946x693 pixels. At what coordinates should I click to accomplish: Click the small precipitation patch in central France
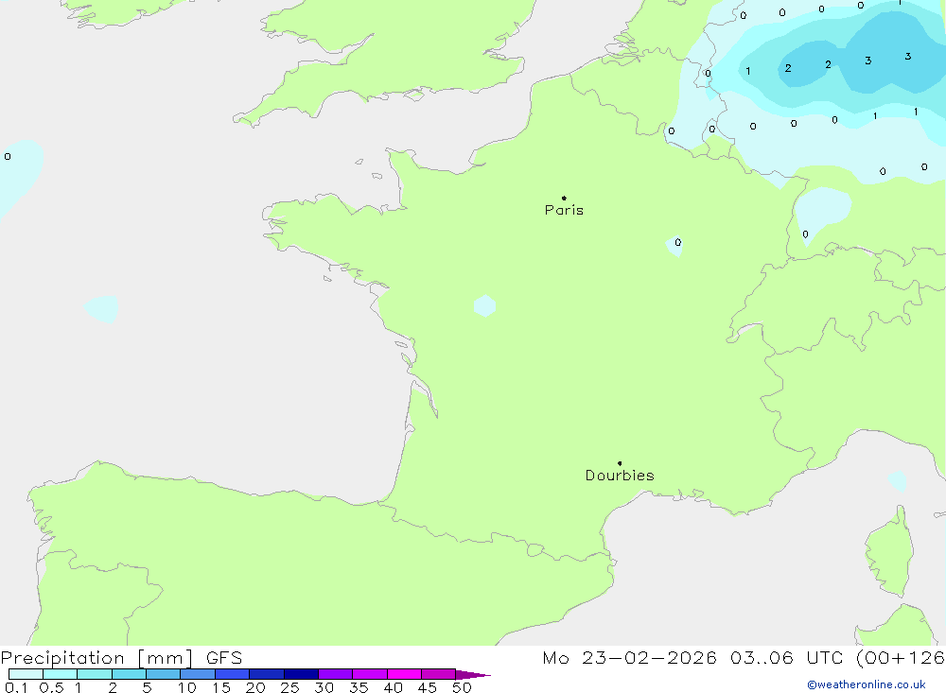coord(484,305)
